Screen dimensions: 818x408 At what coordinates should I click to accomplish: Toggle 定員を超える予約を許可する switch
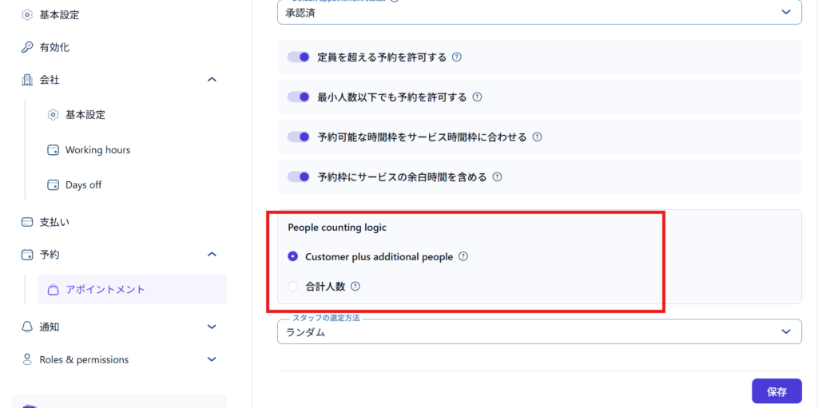(299, 57)
